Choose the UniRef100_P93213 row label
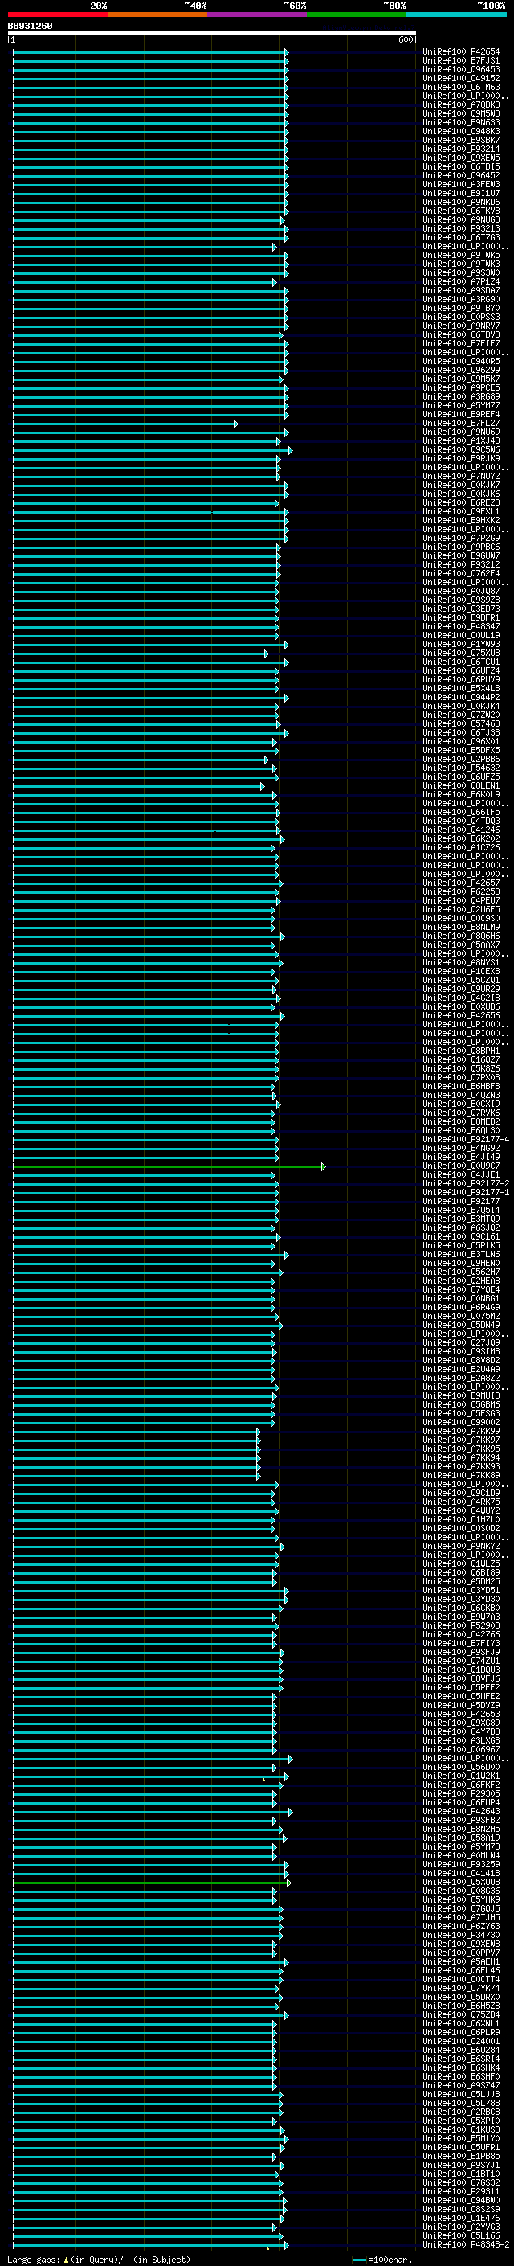The width and height of the screenshot is (514, 2266). [461, 229]
